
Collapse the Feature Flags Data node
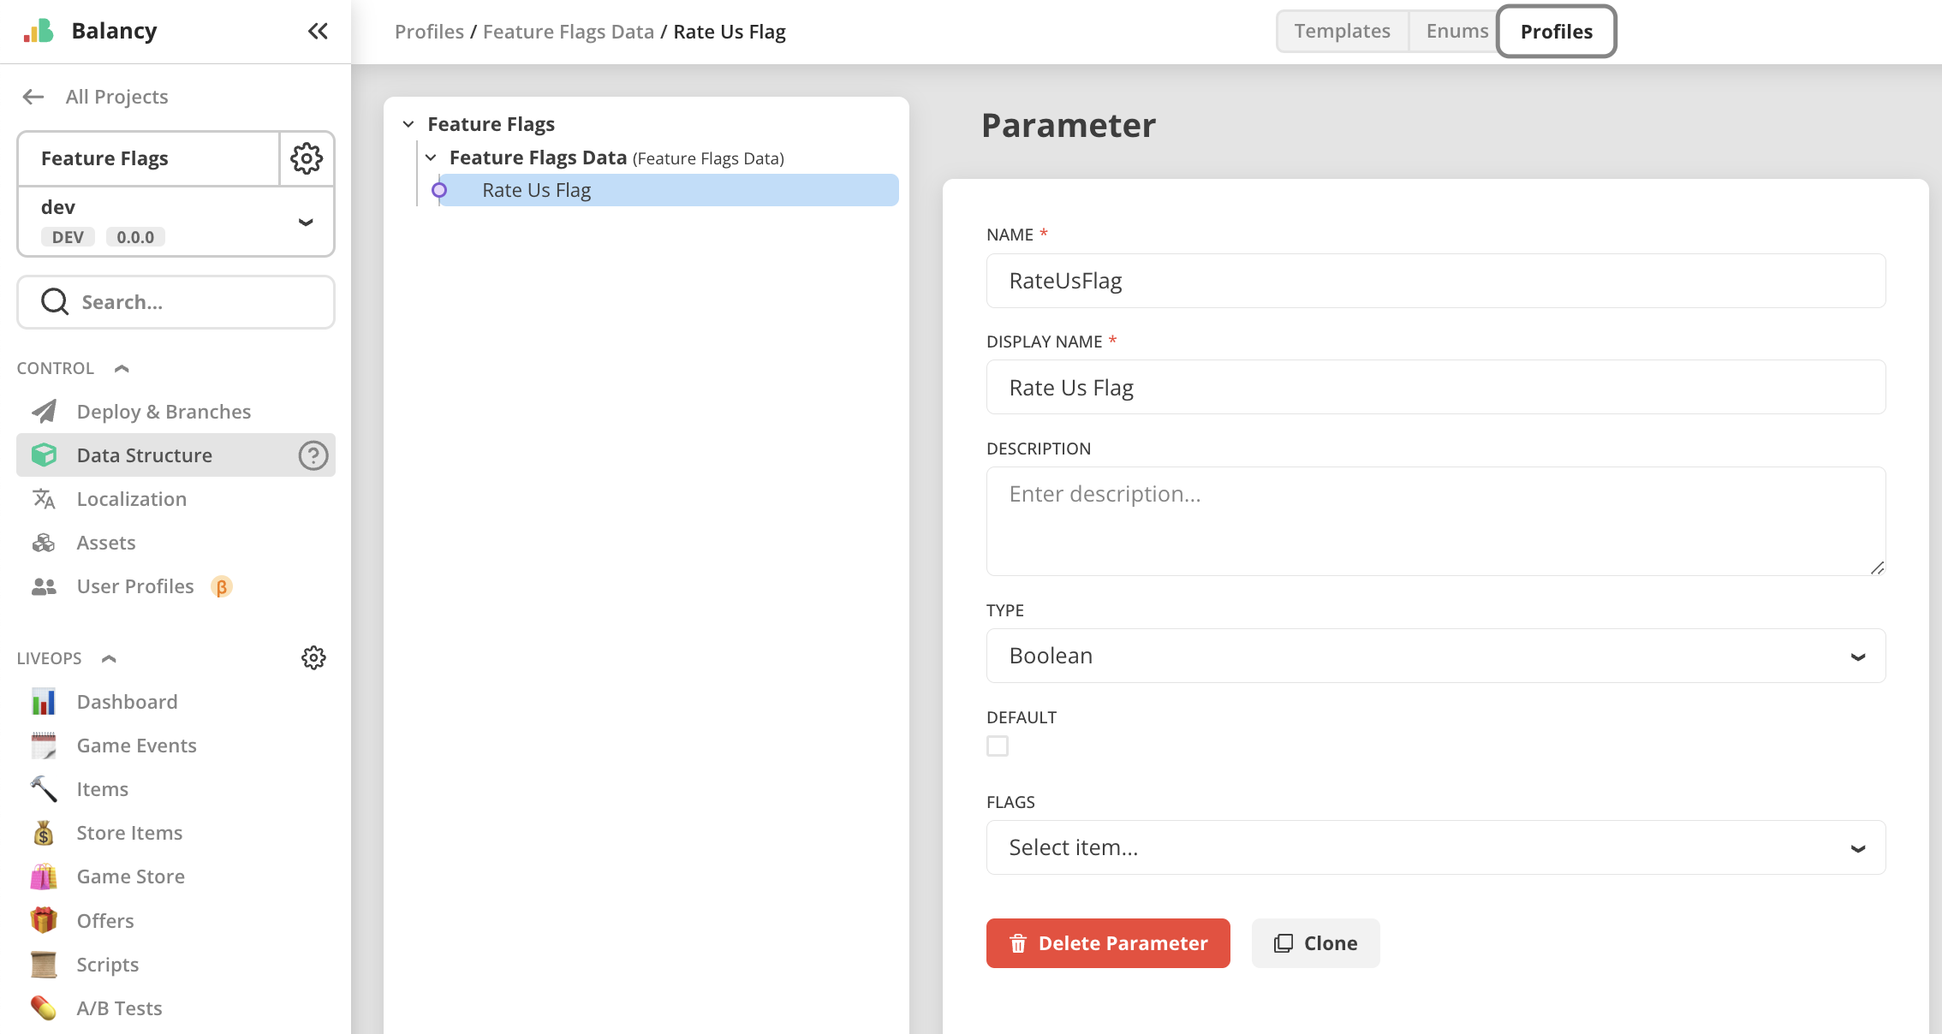(x=432, y=158)
